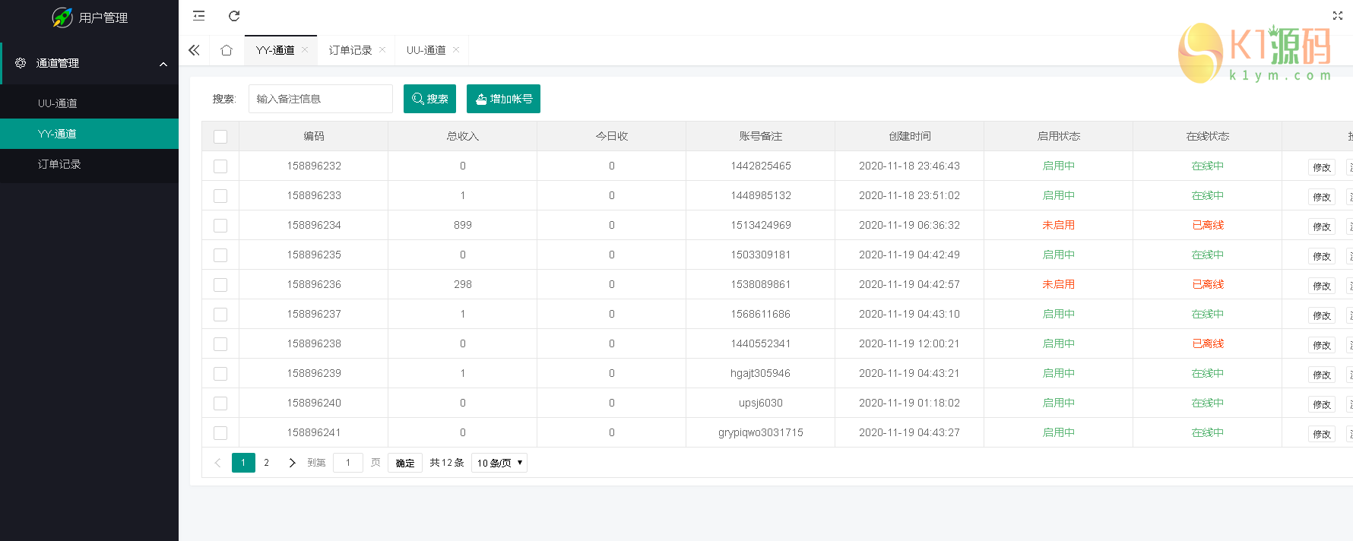Image resolution: width=1353 pixels, height=541 pixels.
Task: Close the UU-通道 tab
Action: pos(456,49)
